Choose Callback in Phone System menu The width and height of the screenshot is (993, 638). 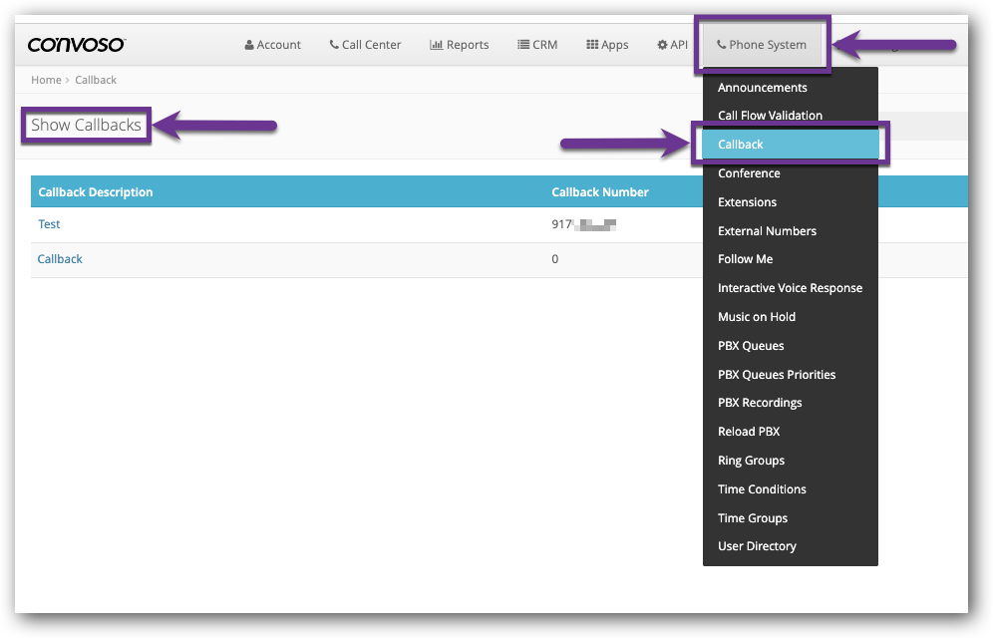tap(741, 145)
